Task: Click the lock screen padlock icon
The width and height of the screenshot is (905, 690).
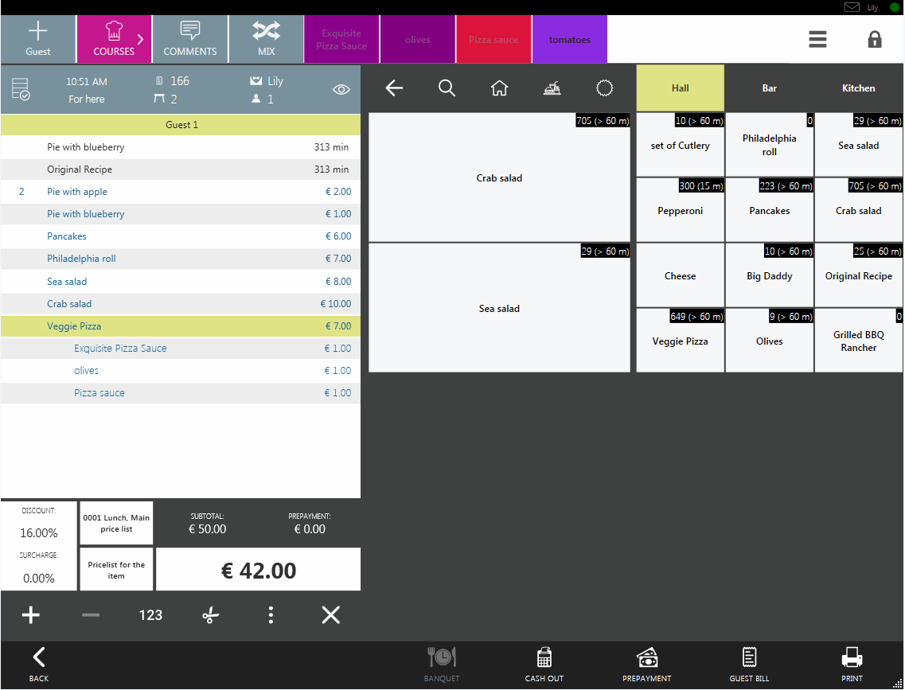Action: [875, 40]
